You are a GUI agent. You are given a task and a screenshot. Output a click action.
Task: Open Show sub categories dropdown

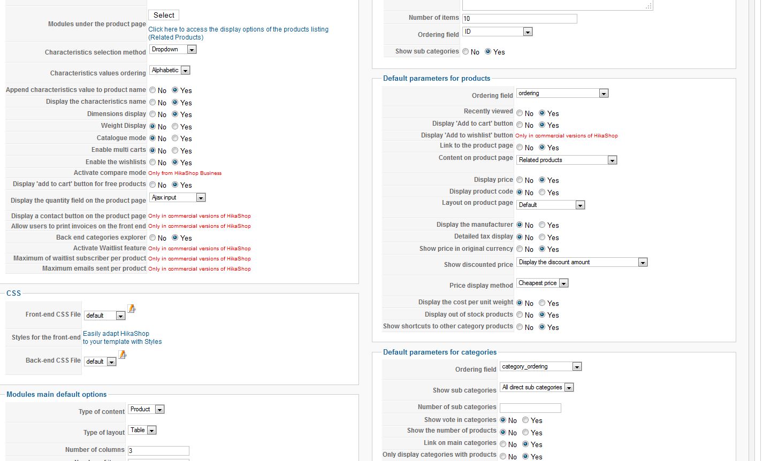tap(537, 387)
